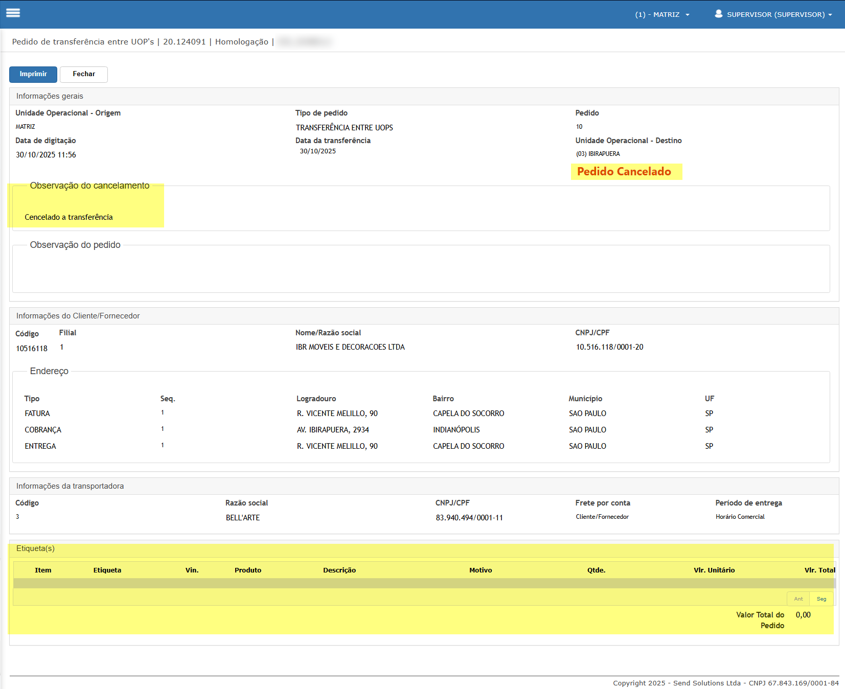Click the supervisor user avatar icon

pos(719,14)
